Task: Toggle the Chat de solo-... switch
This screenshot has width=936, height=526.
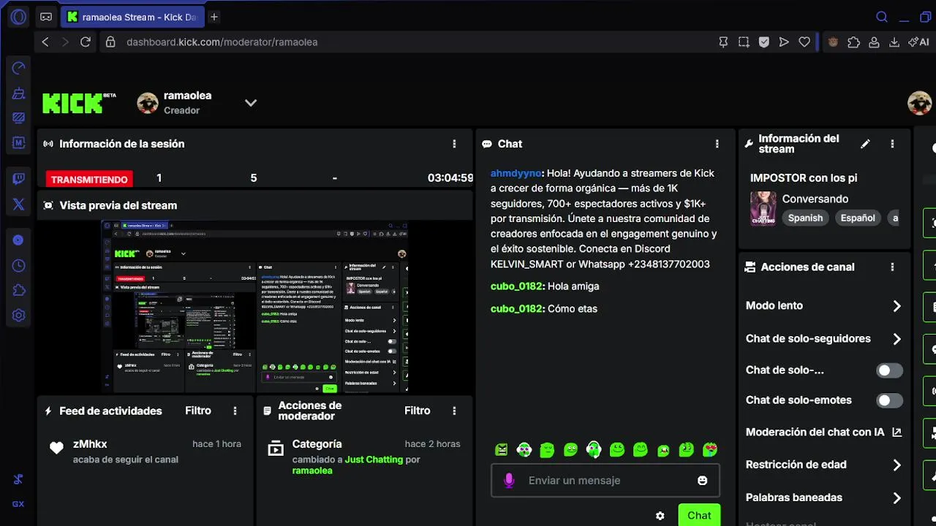Action: (x=889, y=370)
